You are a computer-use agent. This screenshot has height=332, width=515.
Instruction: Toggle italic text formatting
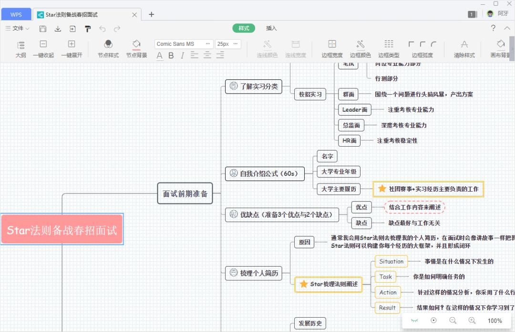pyautogui.click(x=182, y=56)
